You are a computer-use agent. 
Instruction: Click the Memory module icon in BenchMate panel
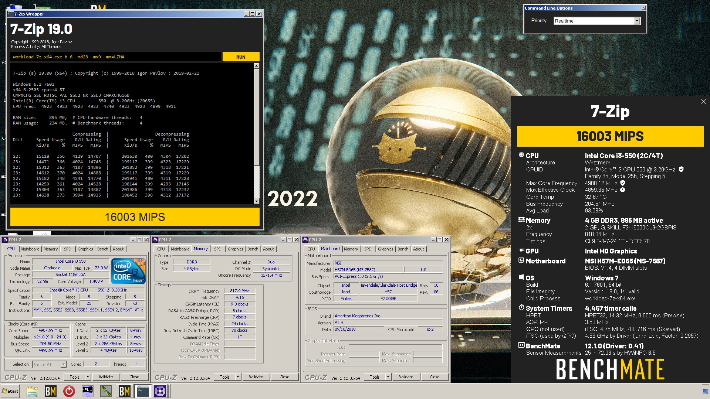tap(521, 220)
